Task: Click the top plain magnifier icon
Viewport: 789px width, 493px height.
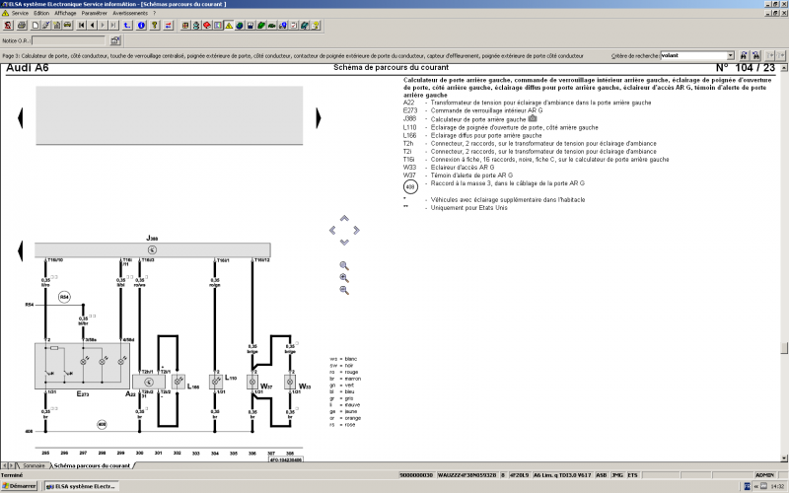Action: (x=344, y=265)
